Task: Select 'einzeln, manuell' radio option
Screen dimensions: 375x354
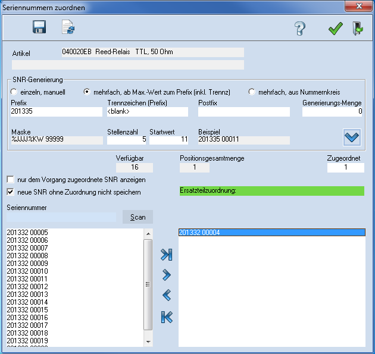Action: point(14,92)
